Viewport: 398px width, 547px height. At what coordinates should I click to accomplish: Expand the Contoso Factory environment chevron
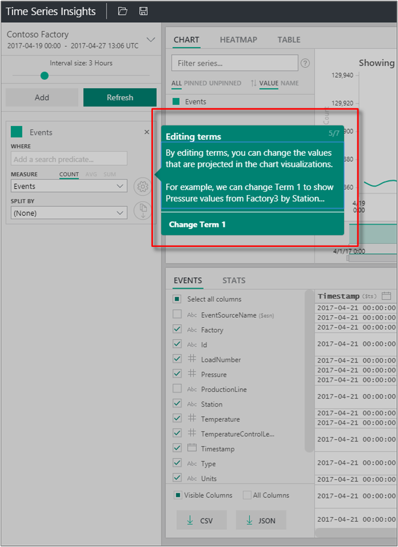(151, 40)
